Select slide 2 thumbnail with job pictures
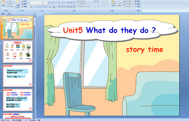Image resolution: width=189 pixels, height=121 pixels. click(18, 52)
